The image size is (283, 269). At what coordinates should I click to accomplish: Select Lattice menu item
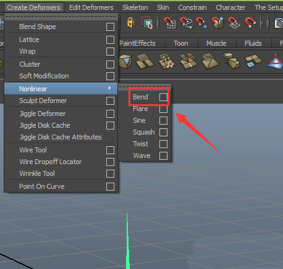coord(29,39)
